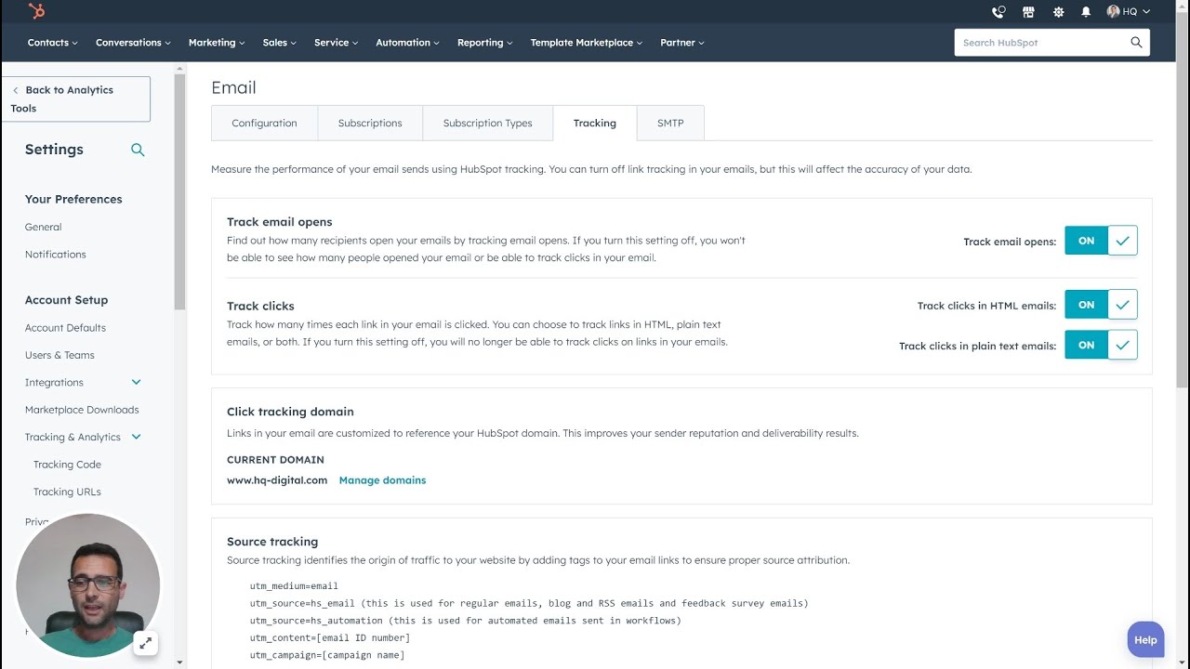
Task: Open General preferences in sidebar
Action: [43, 227]
